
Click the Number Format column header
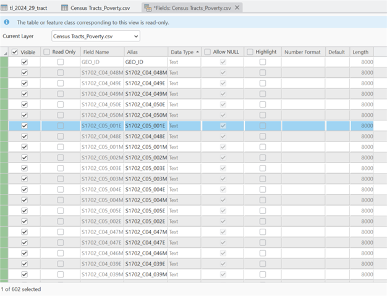pos(302,52)
